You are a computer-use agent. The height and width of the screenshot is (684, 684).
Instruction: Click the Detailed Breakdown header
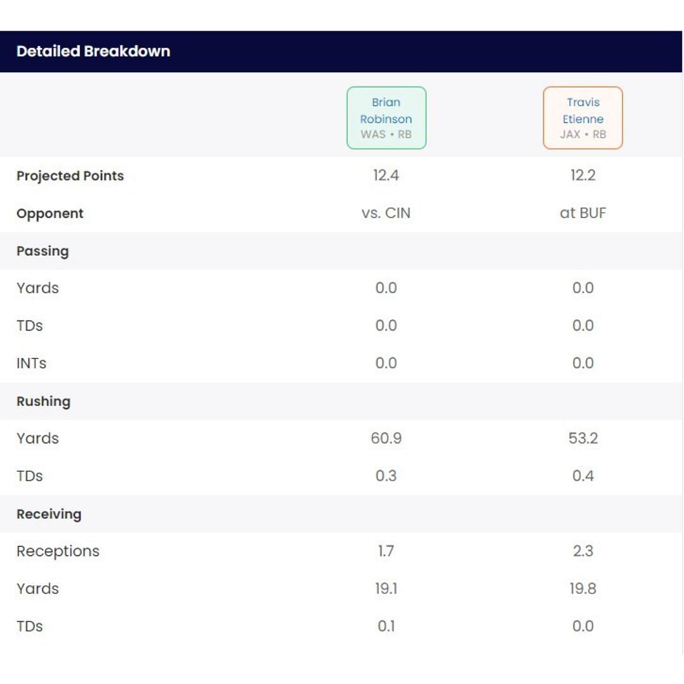point(93,51)
